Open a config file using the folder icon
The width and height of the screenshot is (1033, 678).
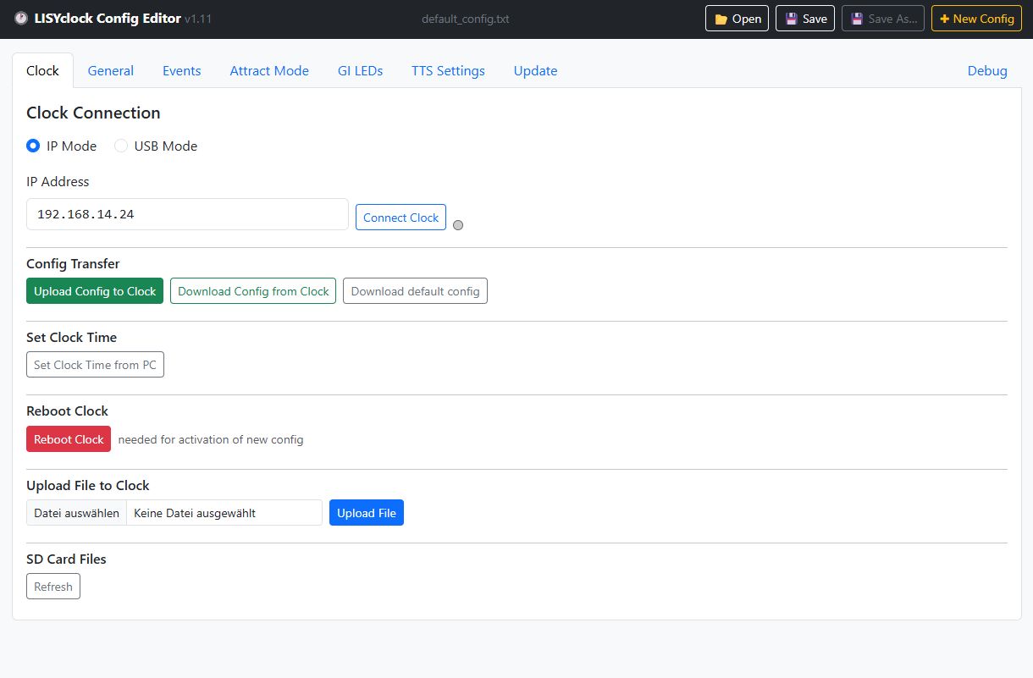(x=717, y=18)
